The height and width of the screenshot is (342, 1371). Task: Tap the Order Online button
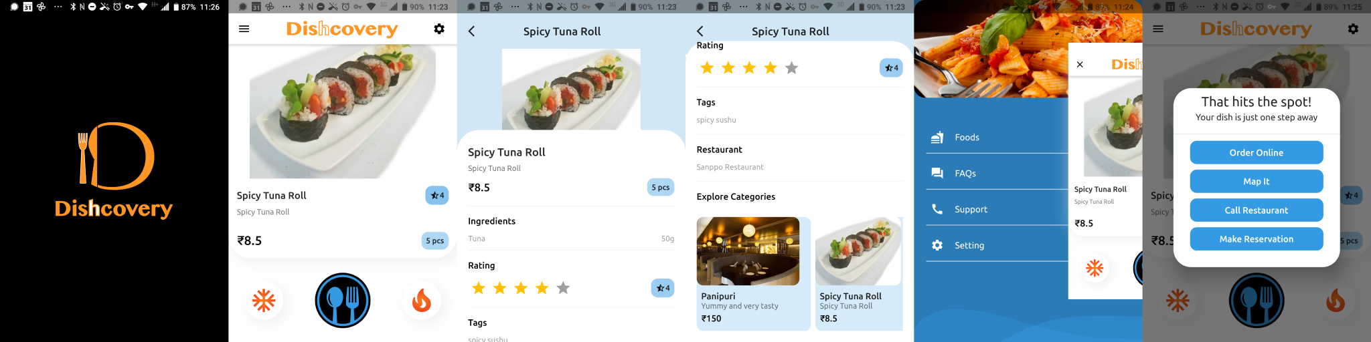pos(1256,153)
